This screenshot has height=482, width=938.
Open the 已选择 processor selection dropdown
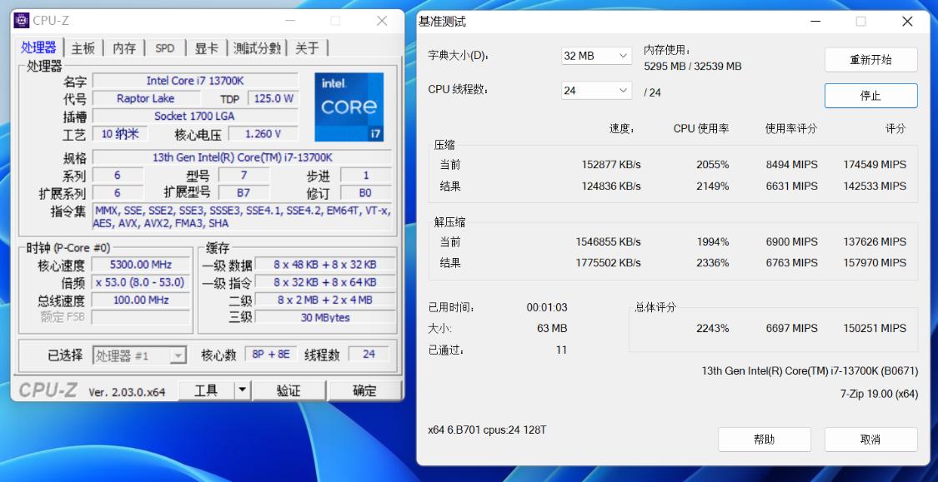pos(140,354)
